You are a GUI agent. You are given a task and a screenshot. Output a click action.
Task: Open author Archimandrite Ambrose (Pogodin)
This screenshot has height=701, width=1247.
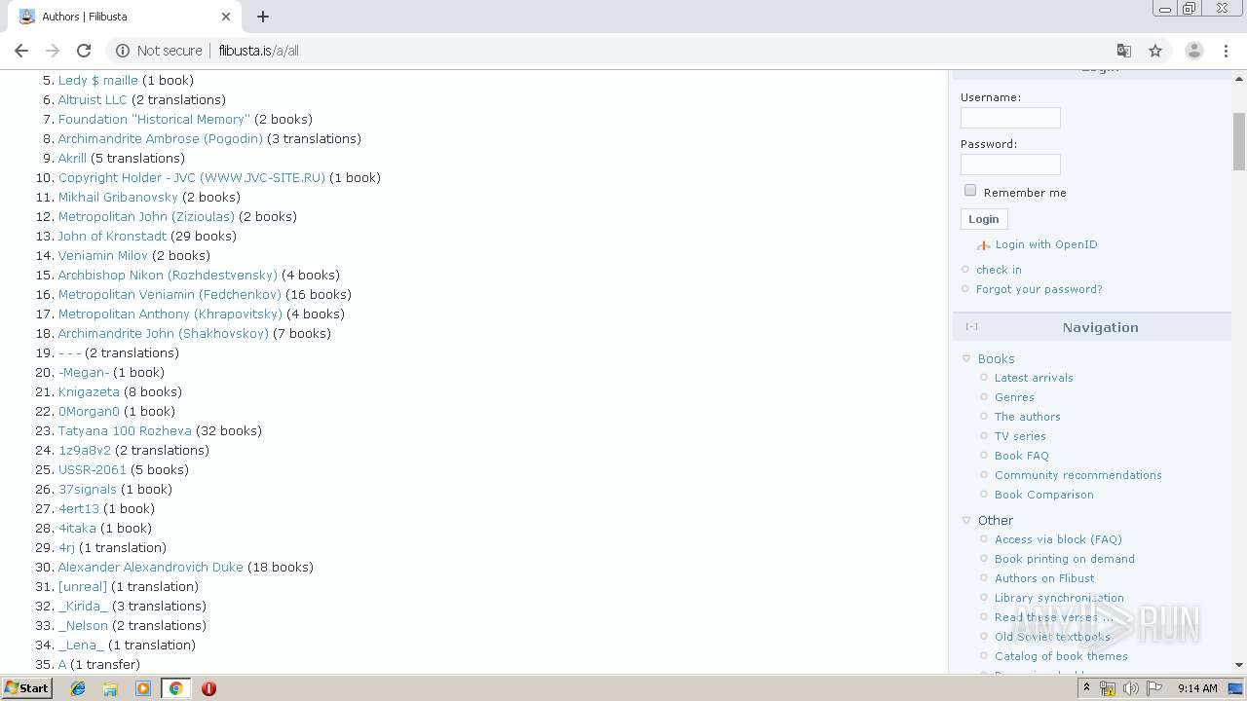[161, 138]
